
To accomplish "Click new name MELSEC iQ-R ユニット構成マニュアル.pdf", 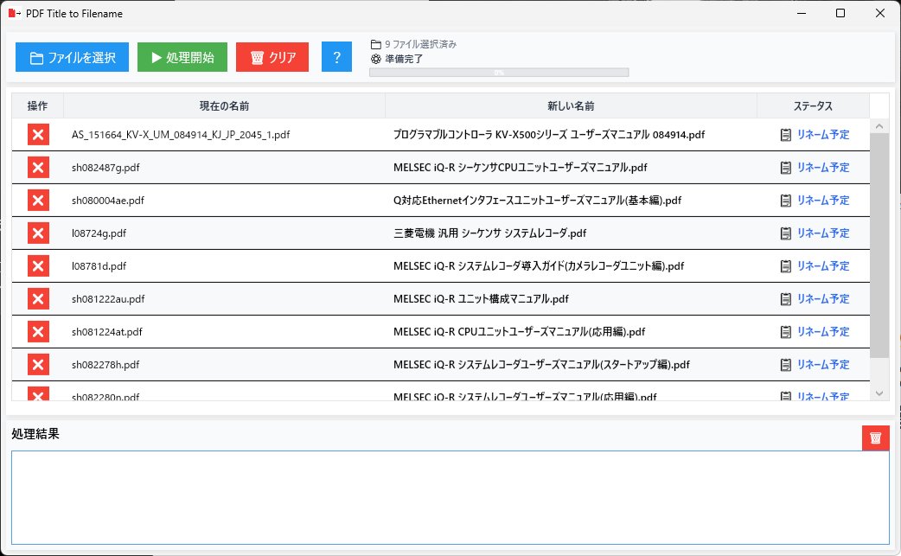I will (481, 298).
